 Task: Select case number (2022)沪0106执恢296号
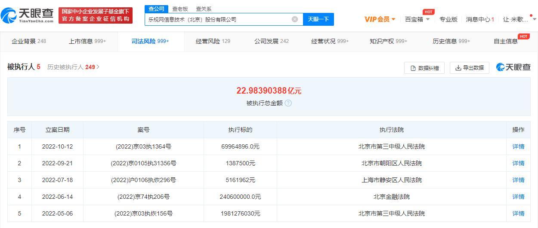point(143,180)
